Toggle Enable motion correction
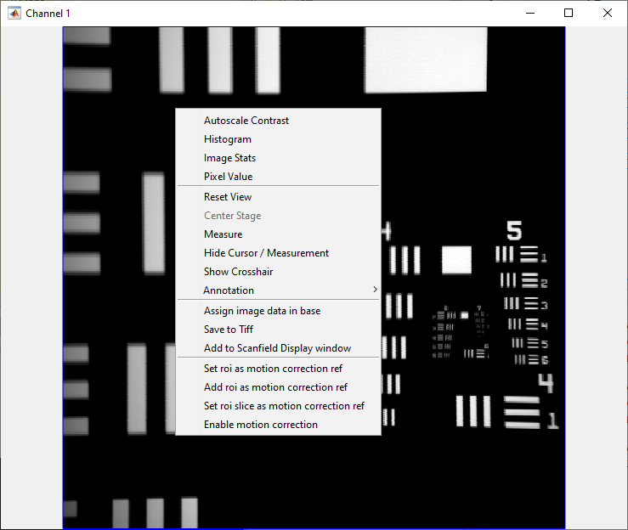Screen dimensions: 628x530 point(261,425)
